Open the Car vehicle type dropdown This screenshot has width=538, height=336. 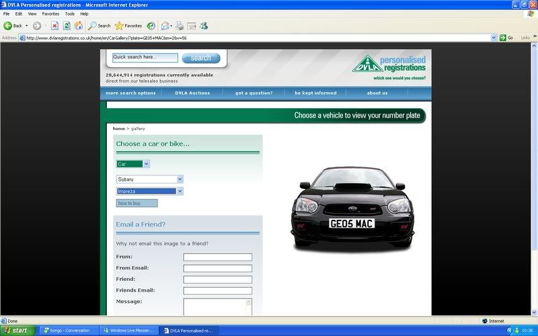(146, 164)
